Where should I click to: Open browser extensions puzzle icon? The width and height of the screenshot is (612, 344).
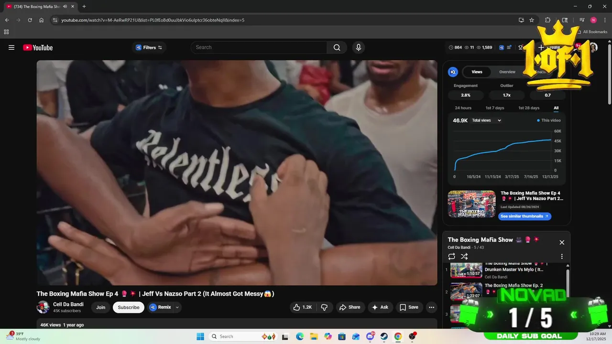548,20
